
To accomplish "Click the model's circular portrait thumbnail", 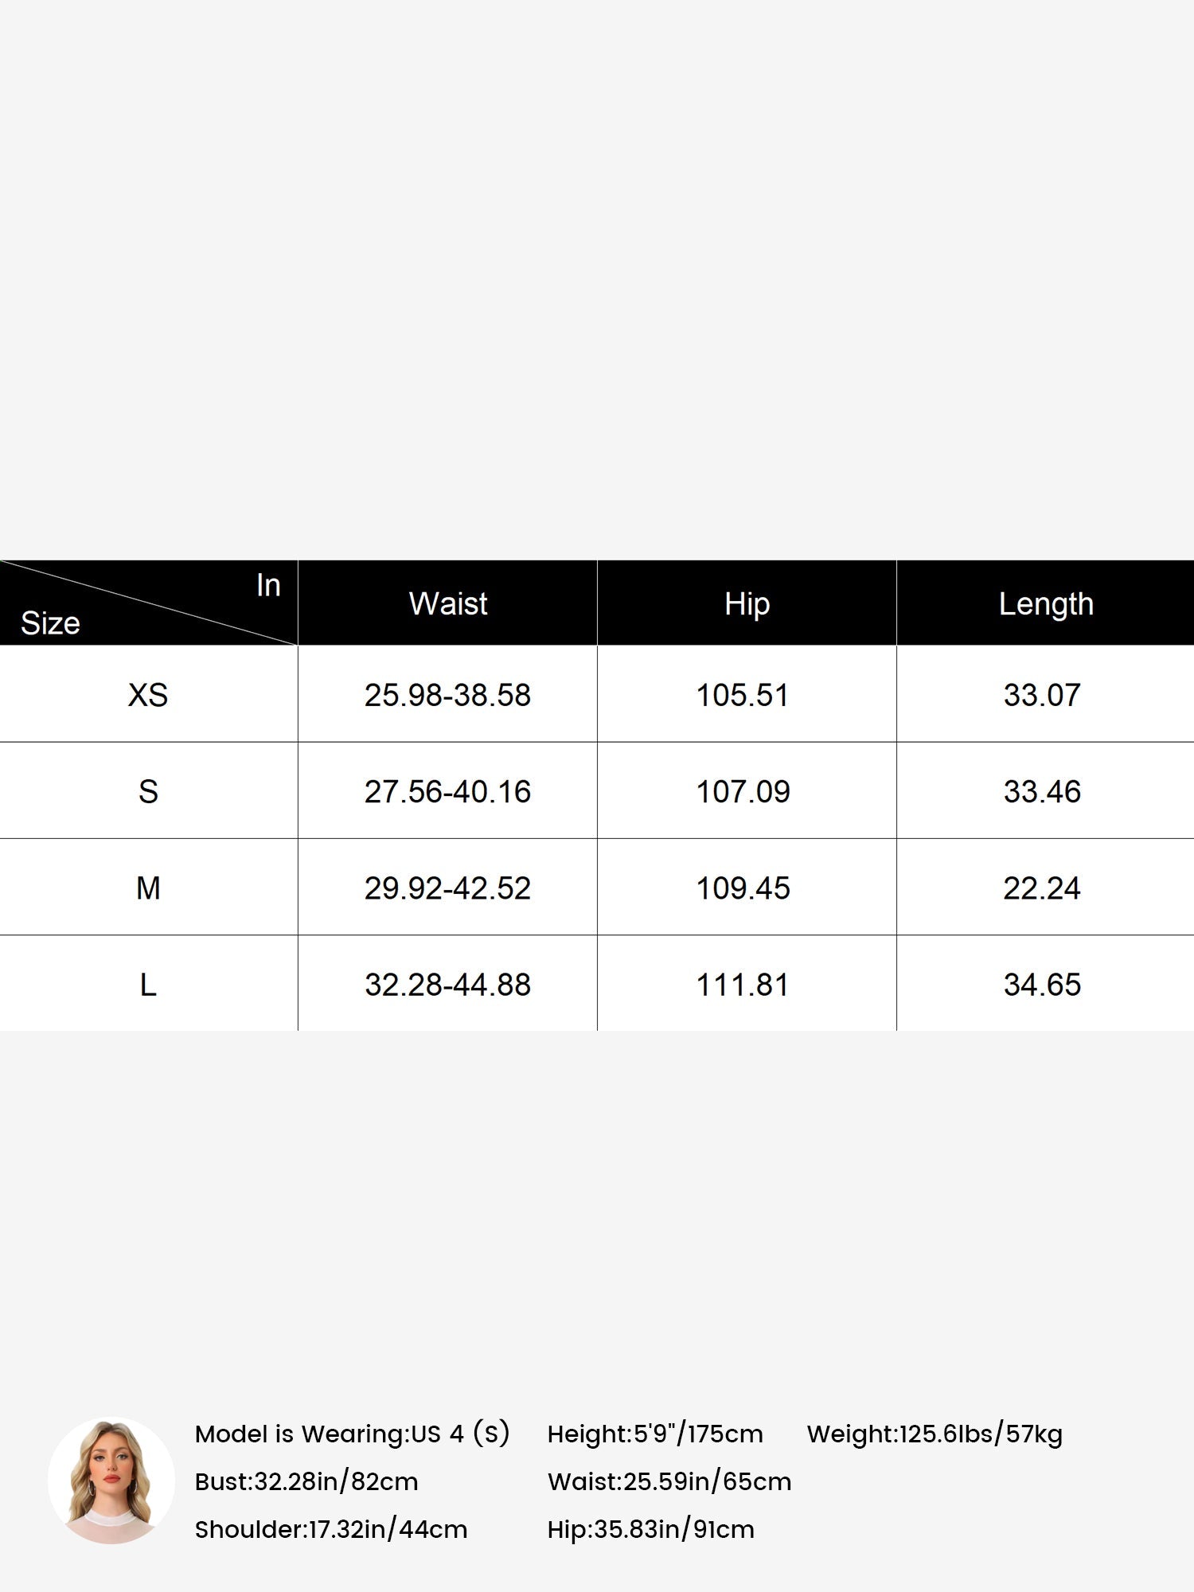I will tap(111, 1481).
